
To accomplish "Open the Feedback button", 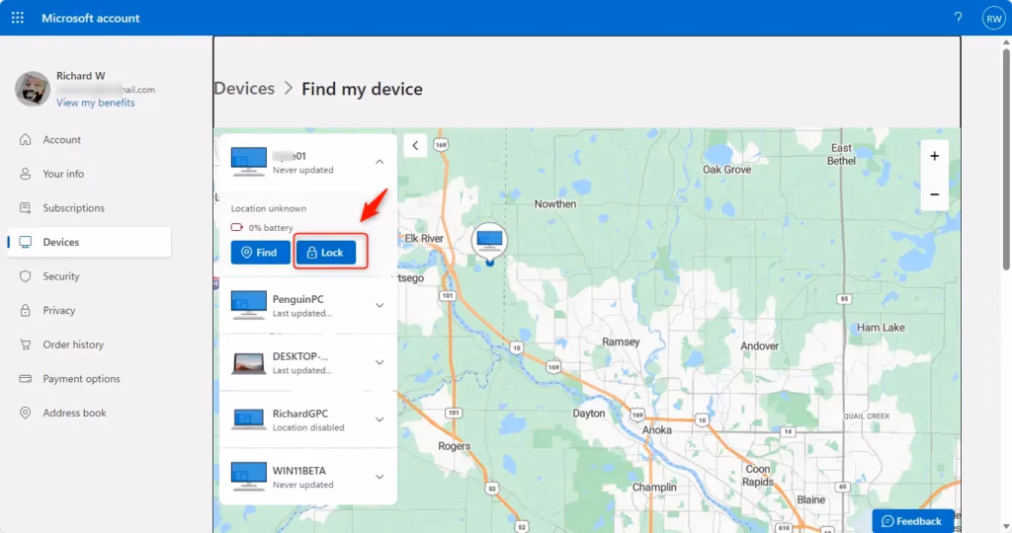I will [912, 521].
